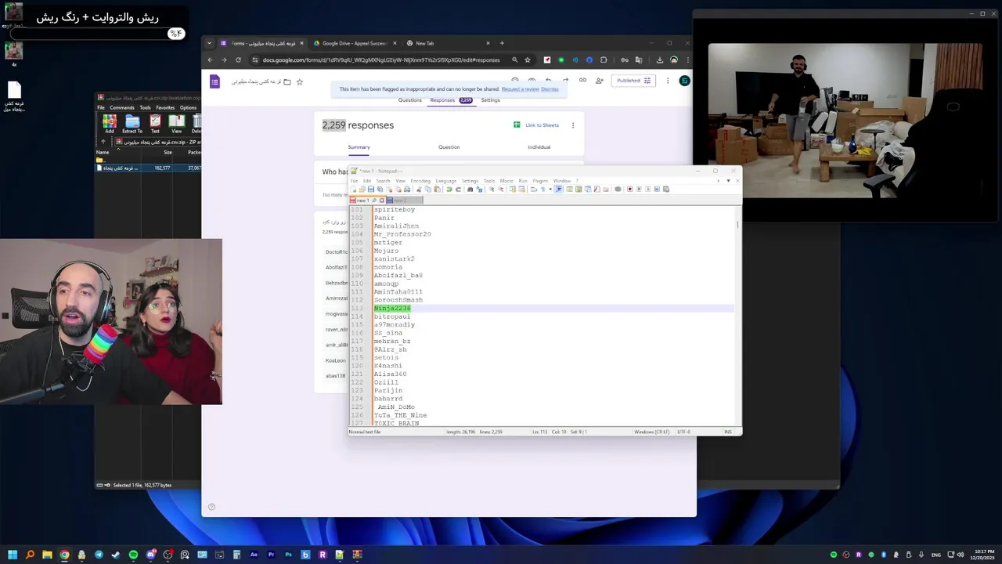
Task: Open responses more options kebab menu
Action: [x=572, y=125]
